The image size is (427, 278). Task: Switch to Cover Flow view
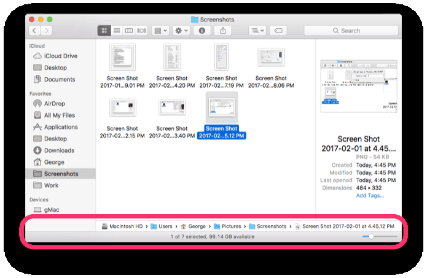[141, 31]
